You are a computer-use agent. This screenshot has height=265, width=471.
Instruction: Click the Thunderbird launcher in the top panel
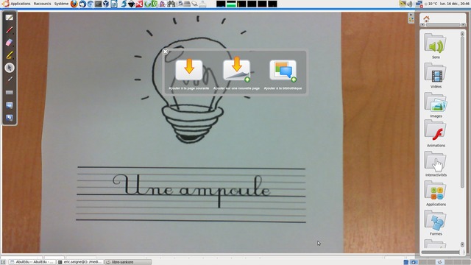pyautogui.click(x=82, y=4)
